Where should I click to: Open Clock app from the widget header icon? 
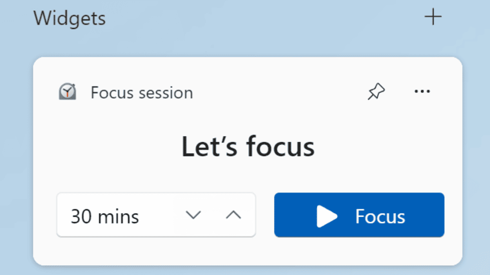tap(67, 92)
